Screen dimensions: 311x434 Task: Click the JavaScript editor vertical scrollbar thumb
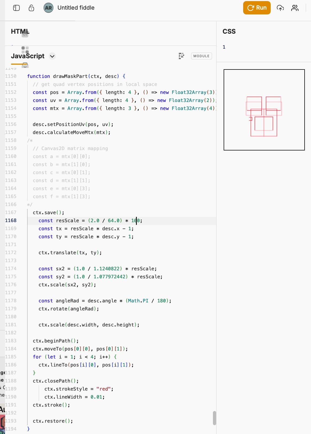coord(214,418)
